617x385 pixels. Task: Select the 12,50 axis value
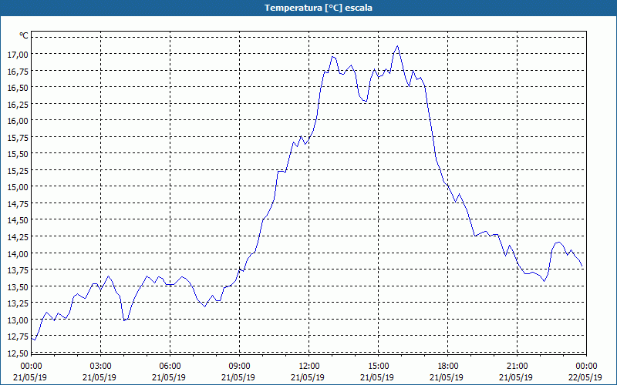pyautogui.click(x=18, y=353)
